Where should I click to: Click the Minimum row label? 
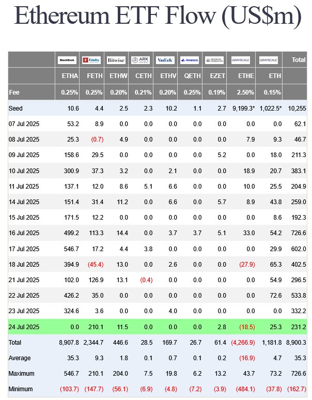21,389
